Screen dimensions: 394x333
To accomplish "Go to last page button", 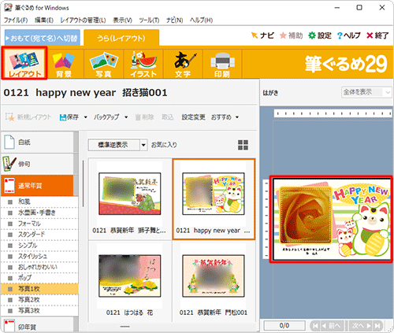I will pyautogui.click(x=377, y=326).
